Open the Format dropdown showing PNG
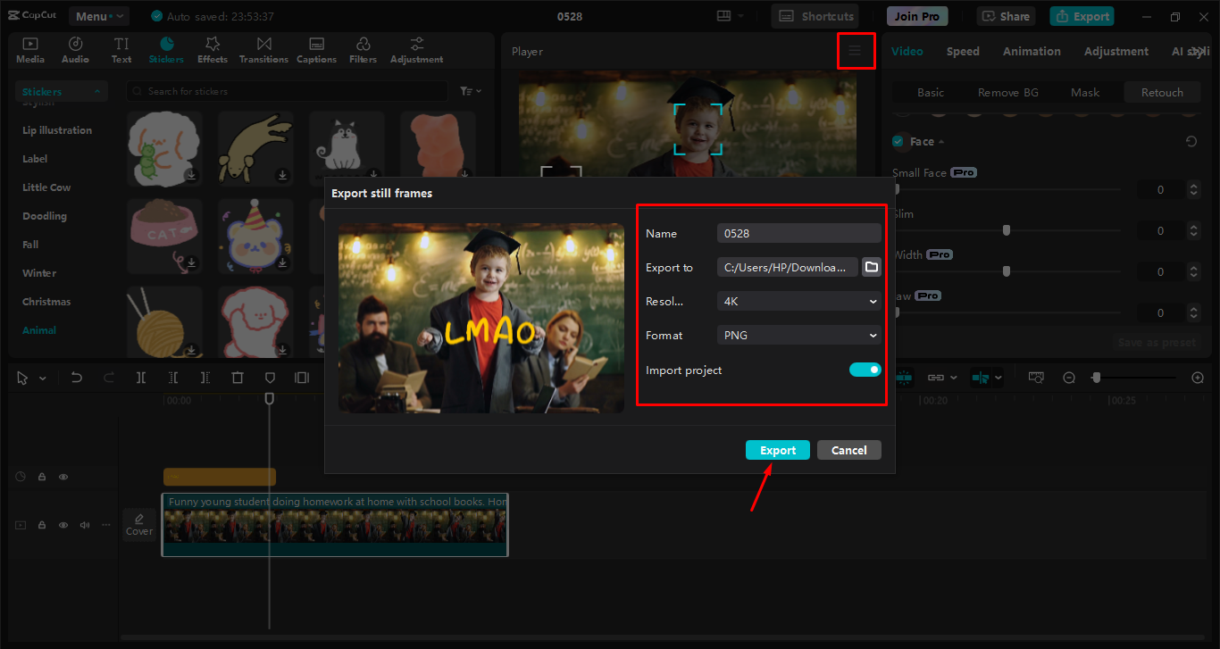1220x649 pixels. [x=798, y=335]
